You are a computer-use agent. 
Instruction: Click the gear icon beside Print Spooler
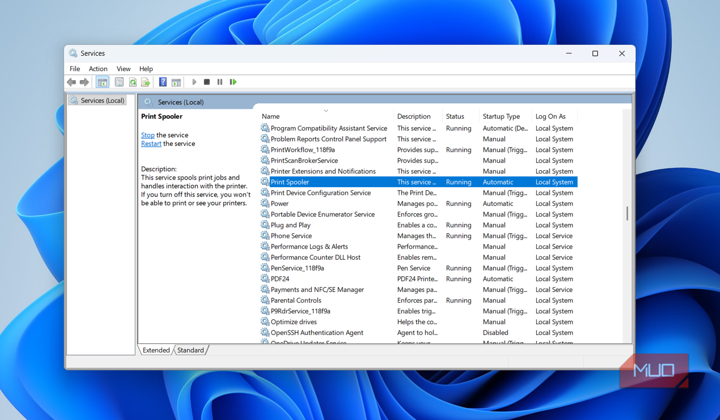click(x=265, y=182)
